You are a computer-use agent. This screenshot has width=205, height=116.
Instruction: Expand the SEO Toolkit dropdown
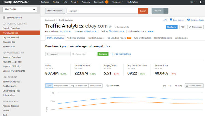pyautogui.click(x=19, y=10)
